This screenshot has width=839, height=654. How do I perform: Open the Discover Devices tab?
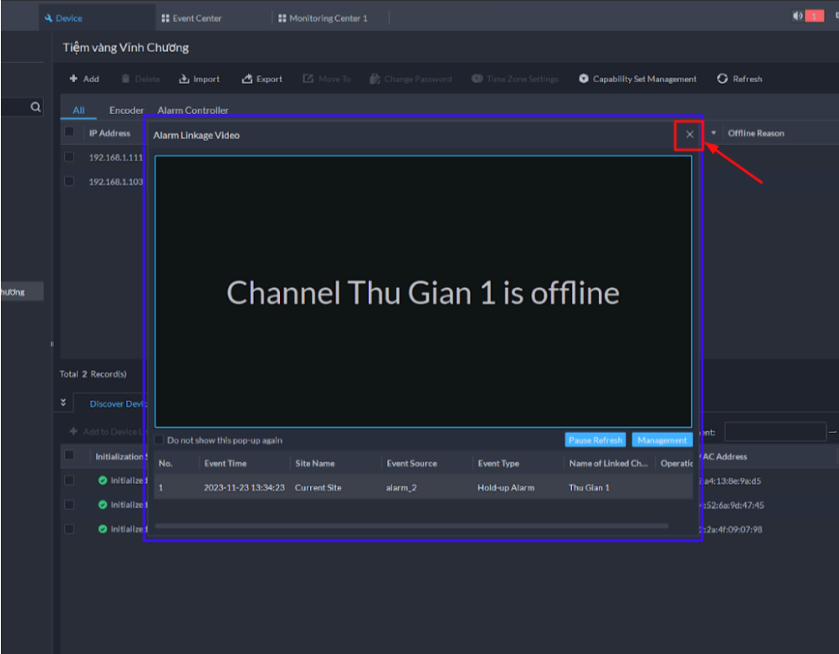(x=118, y=404)
